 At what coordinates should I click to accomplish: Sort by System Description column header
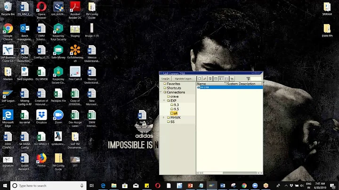[244, 84]
